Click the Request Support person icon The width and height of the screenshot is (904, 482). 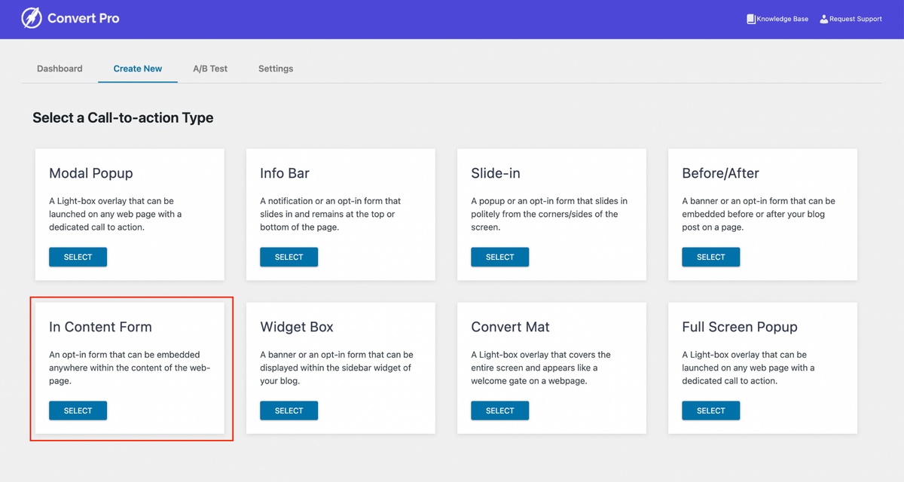point(823,19)
